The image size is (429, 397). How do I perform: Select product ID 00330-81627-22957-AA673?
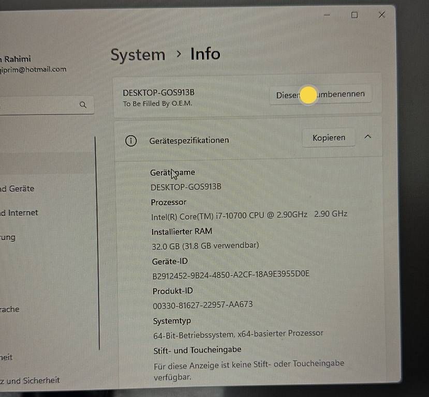click(203, 305)
